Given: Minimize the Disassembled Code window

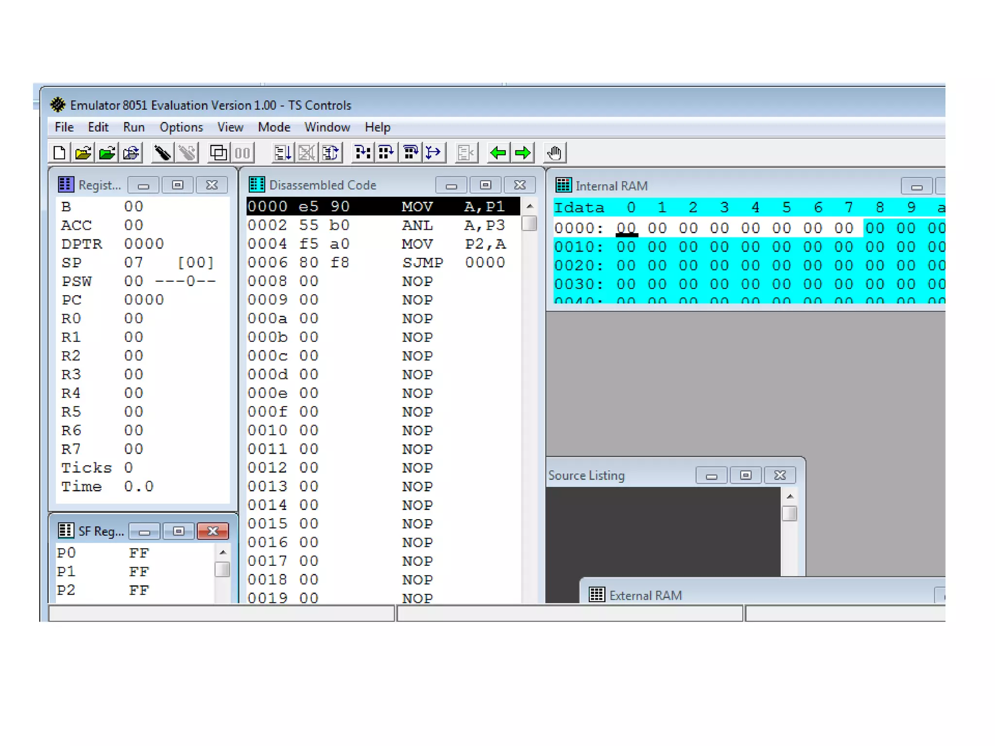Looking at the screenshot, I should point(451,186).
